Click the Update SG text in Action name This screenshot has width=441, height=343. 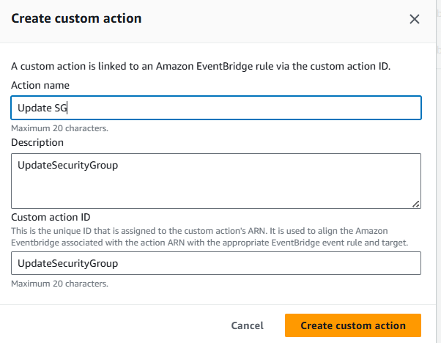pos(42,108)
